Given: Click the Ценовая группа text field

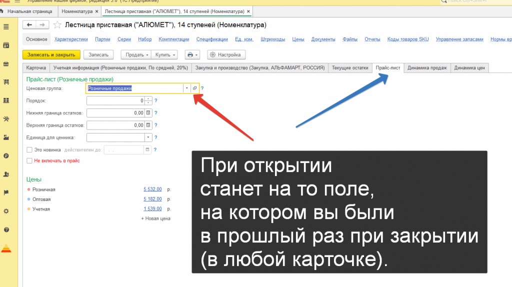Looking at the screenshot, I should (134, 88).
